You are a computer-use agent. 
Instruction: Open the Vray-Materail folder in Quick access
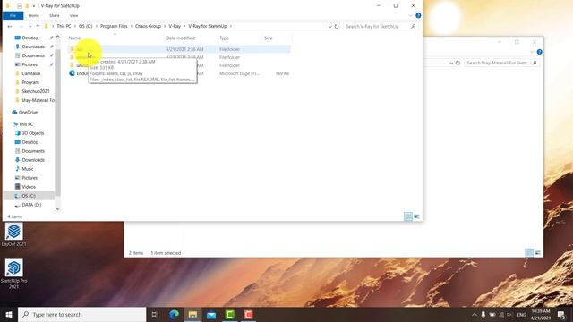tap(38, 100)
